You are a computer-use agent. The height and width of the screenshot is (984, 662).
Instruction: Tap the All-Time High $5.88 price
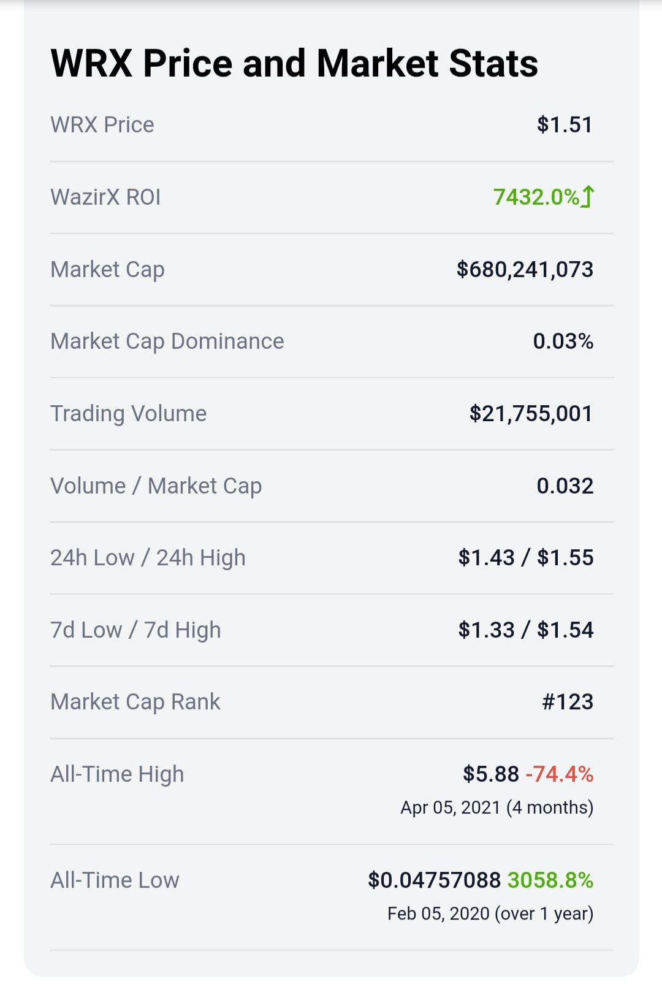pos(491,774)
